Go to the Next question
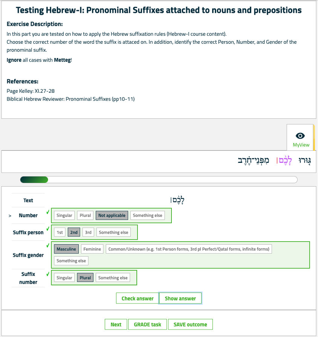Image resolution: width=318 pixels, height=337 pixels. pyautogui.click(x=116, y=325)
